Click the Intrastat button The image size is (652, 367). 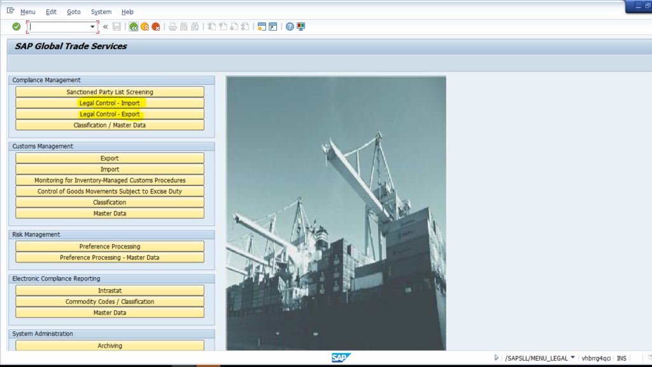[x=110, y=291]
